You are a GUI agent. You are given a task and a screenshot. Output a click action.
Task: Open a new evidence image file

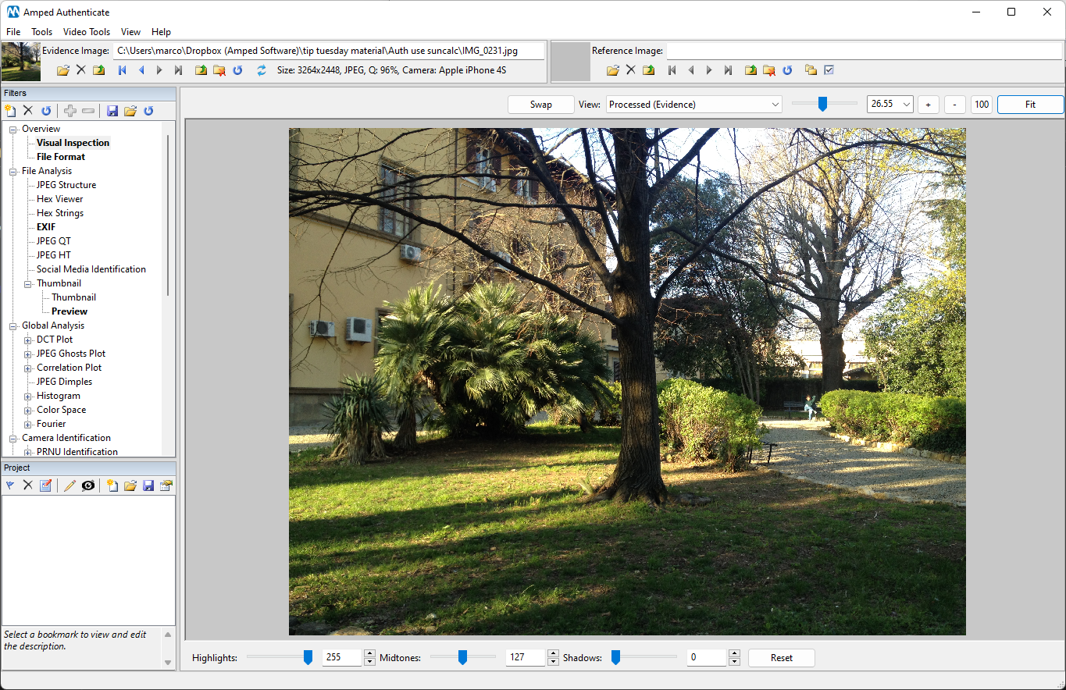pyautogui.click(x=62, y=69)
